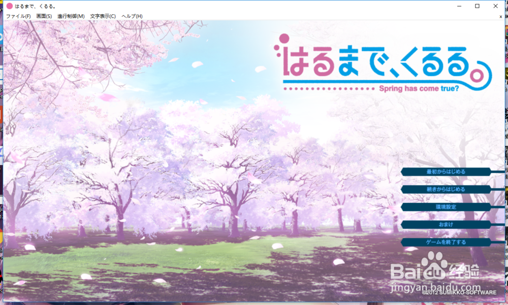
Task: Select ゲームを終了する to quit the game
Action: (x=447, y=242)
